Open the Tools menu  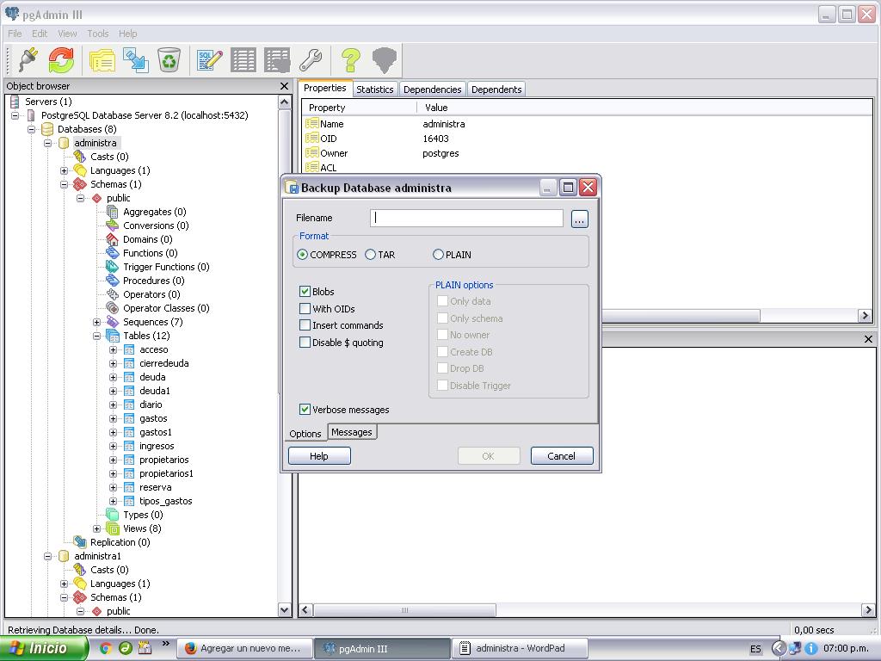coord(98,34)
